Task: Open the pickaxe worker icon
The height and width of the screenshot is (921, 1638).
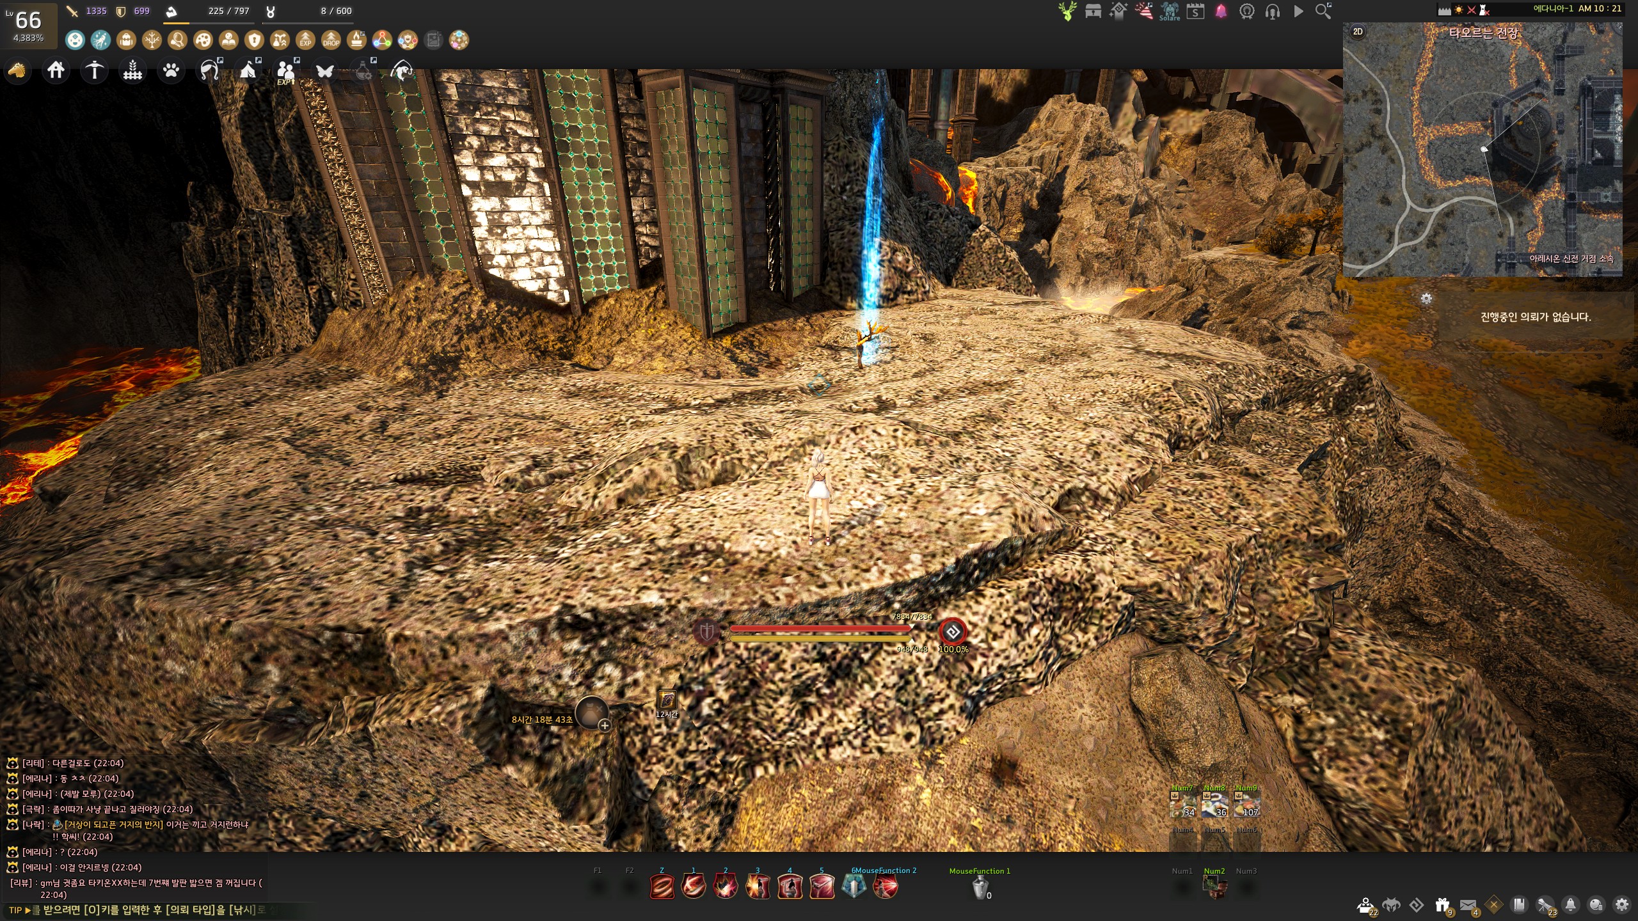Action: point(95,70)
